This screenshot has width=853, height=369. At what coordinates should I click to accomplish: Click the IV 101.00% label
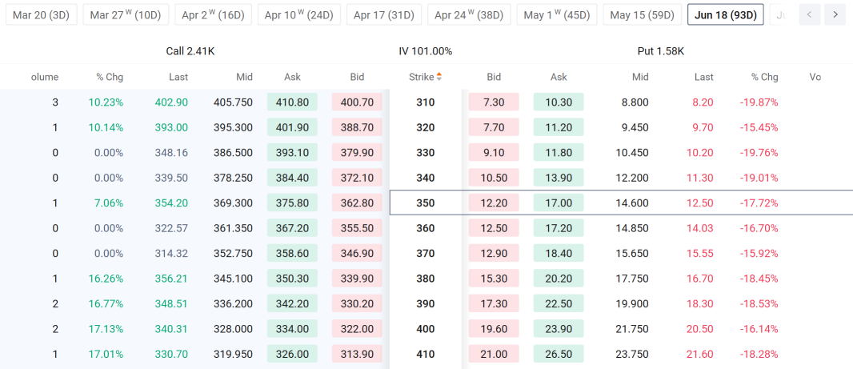tap(426, 51)
